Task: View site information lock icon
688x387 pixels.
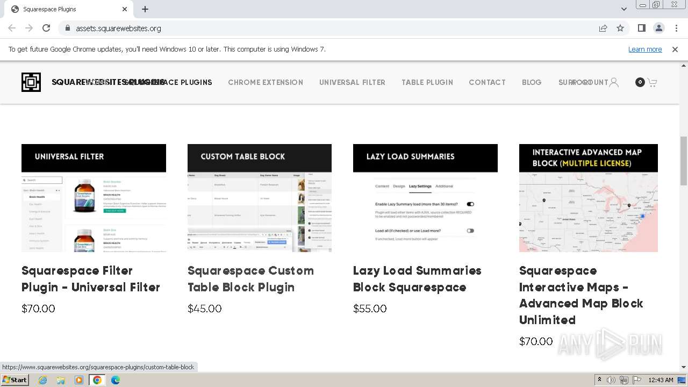Action: 68,28
